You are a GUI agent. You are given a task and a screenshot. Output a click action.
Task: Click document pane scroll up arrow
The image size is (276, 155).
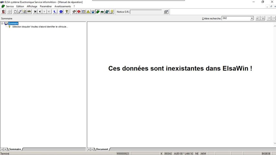[275, 26]
